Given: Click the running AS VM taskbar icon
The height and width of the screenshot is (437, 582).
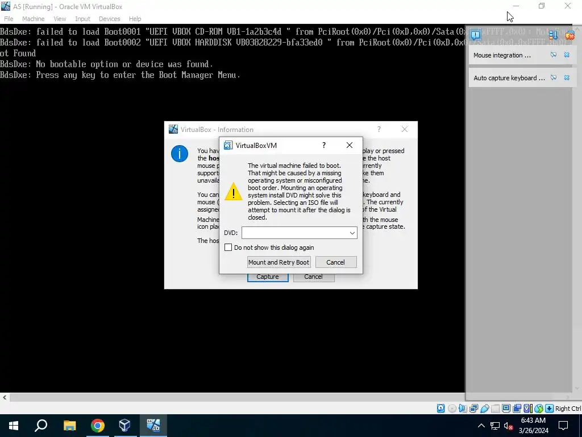Looking at the screenshot, I should coord(153,426).
